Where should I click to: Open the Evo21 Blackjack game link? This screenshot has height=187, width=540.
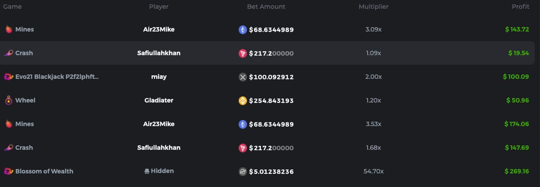(x=57, y=77)
